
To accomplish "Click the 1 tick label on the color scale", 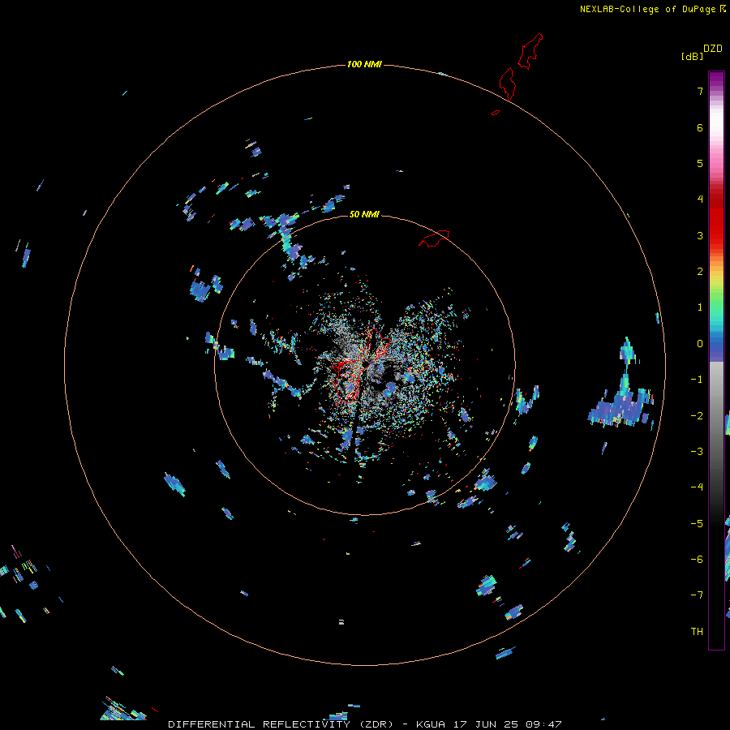I will 700,307.
